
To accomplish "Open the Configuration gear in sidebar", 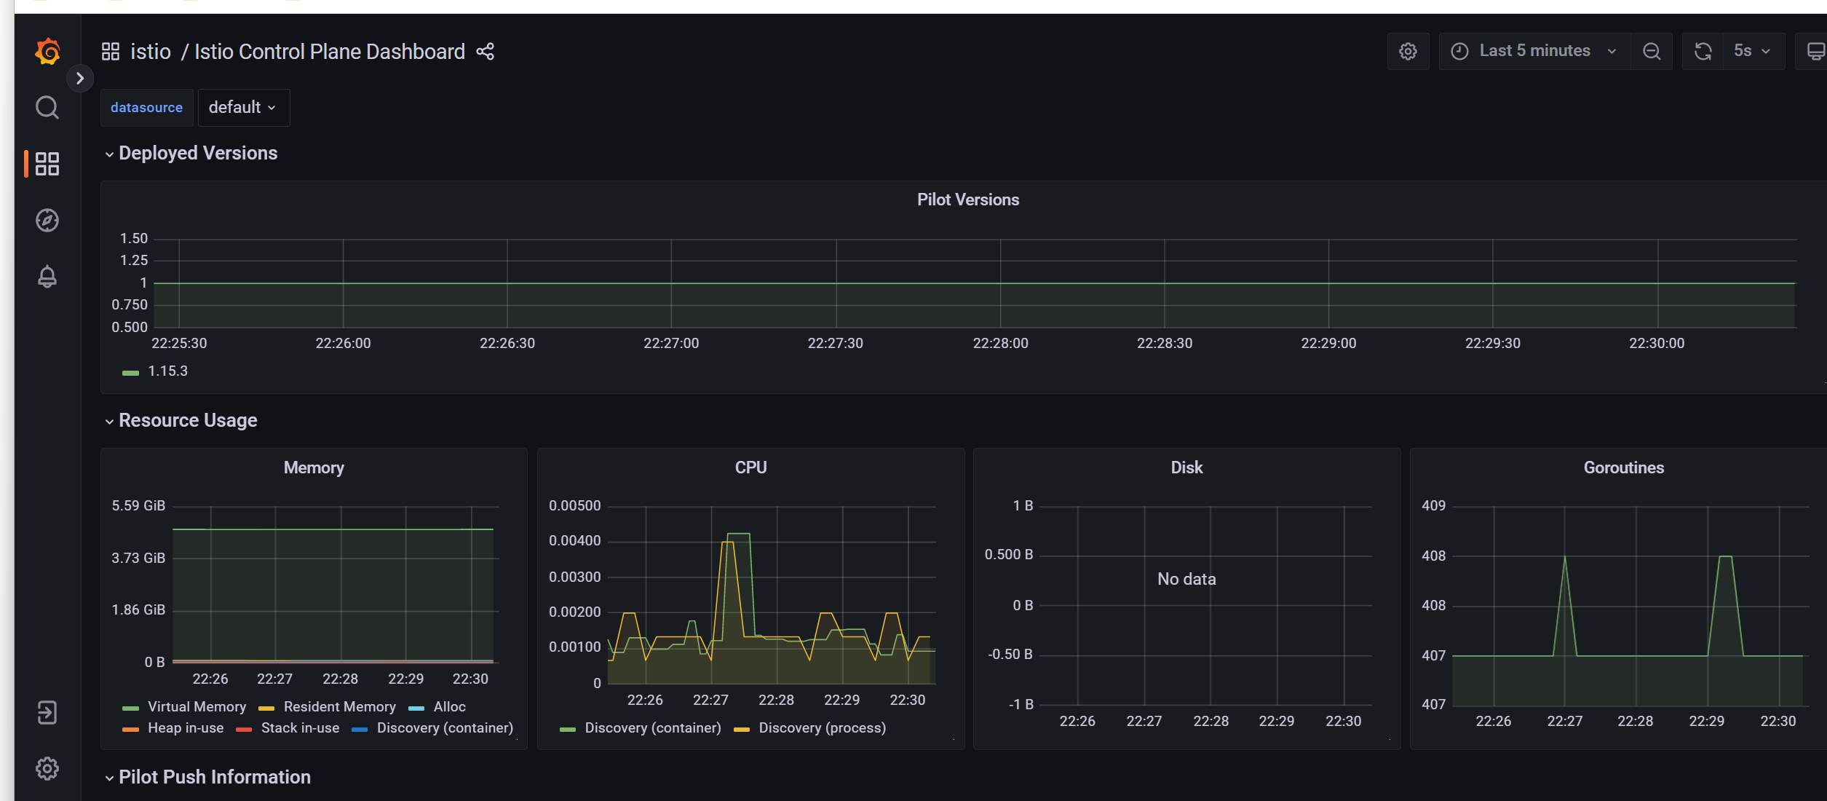I will pyautogui.click(x=47, y=768).
